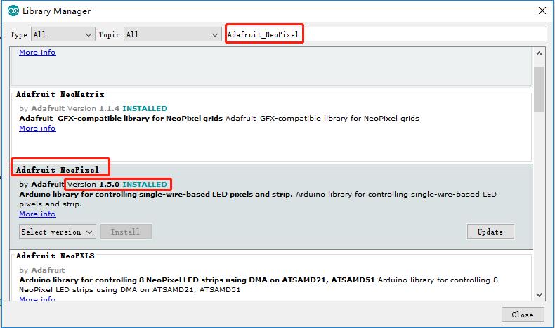Open the Select version dropdown
555x328 pixels.
(58, 232)
